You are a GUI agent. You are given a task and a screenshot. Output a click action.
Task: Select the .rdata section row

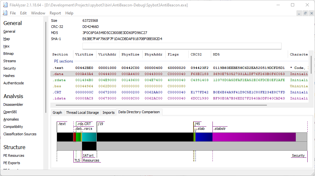pyautogui.click(x=179, y=80)
